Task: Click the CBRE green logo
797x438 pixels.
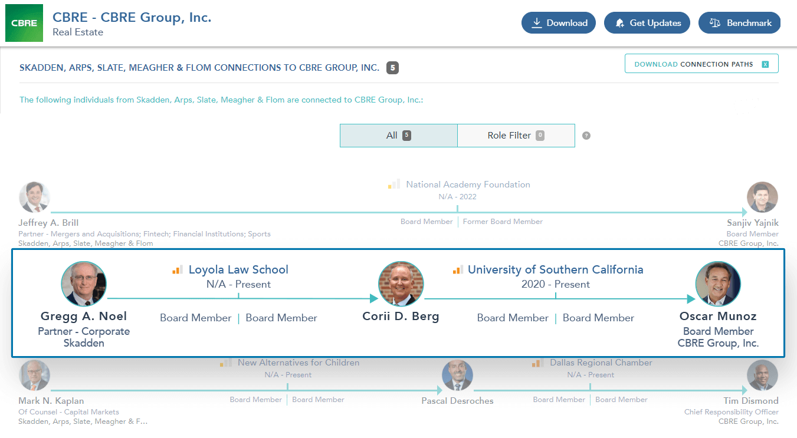Action: click(24, 23)
